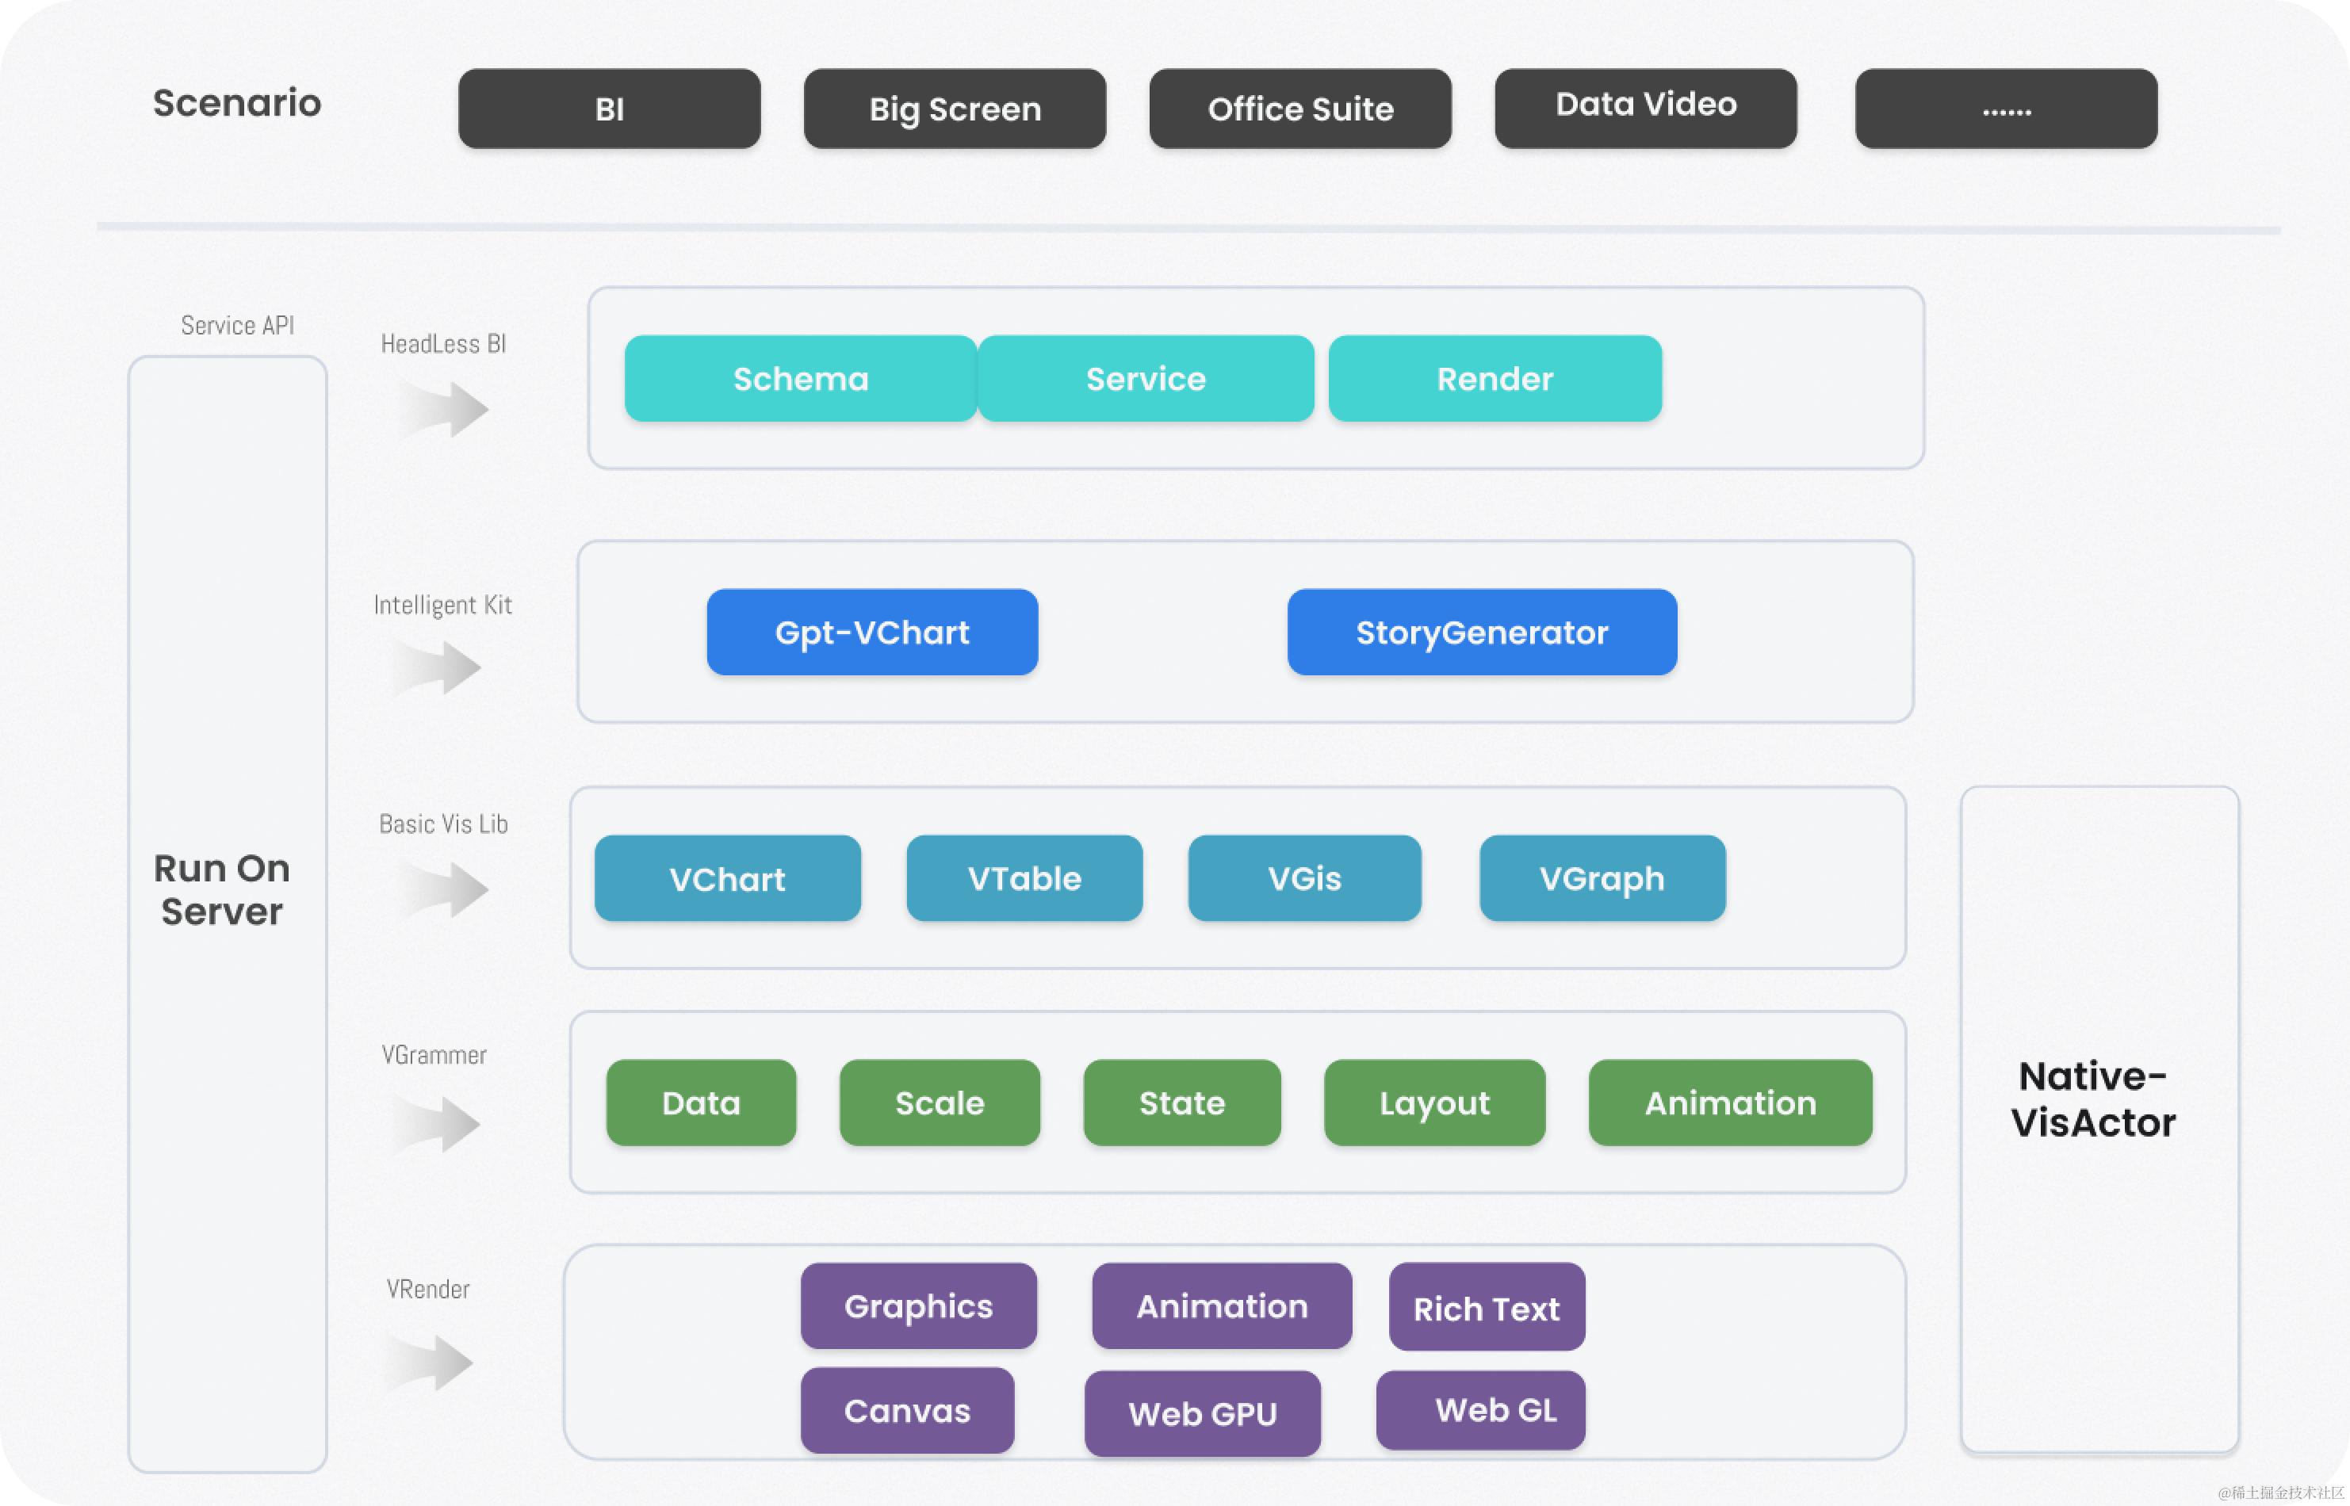The height and width of the screenshot is (1506, 2350).
Task: Click the green Layout block
Action: 1434,1102
